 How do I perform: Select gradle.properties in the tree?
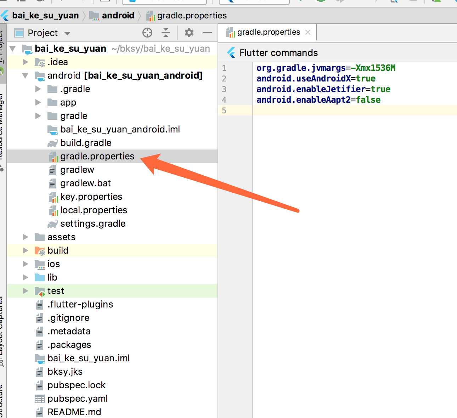click(97, 156)
